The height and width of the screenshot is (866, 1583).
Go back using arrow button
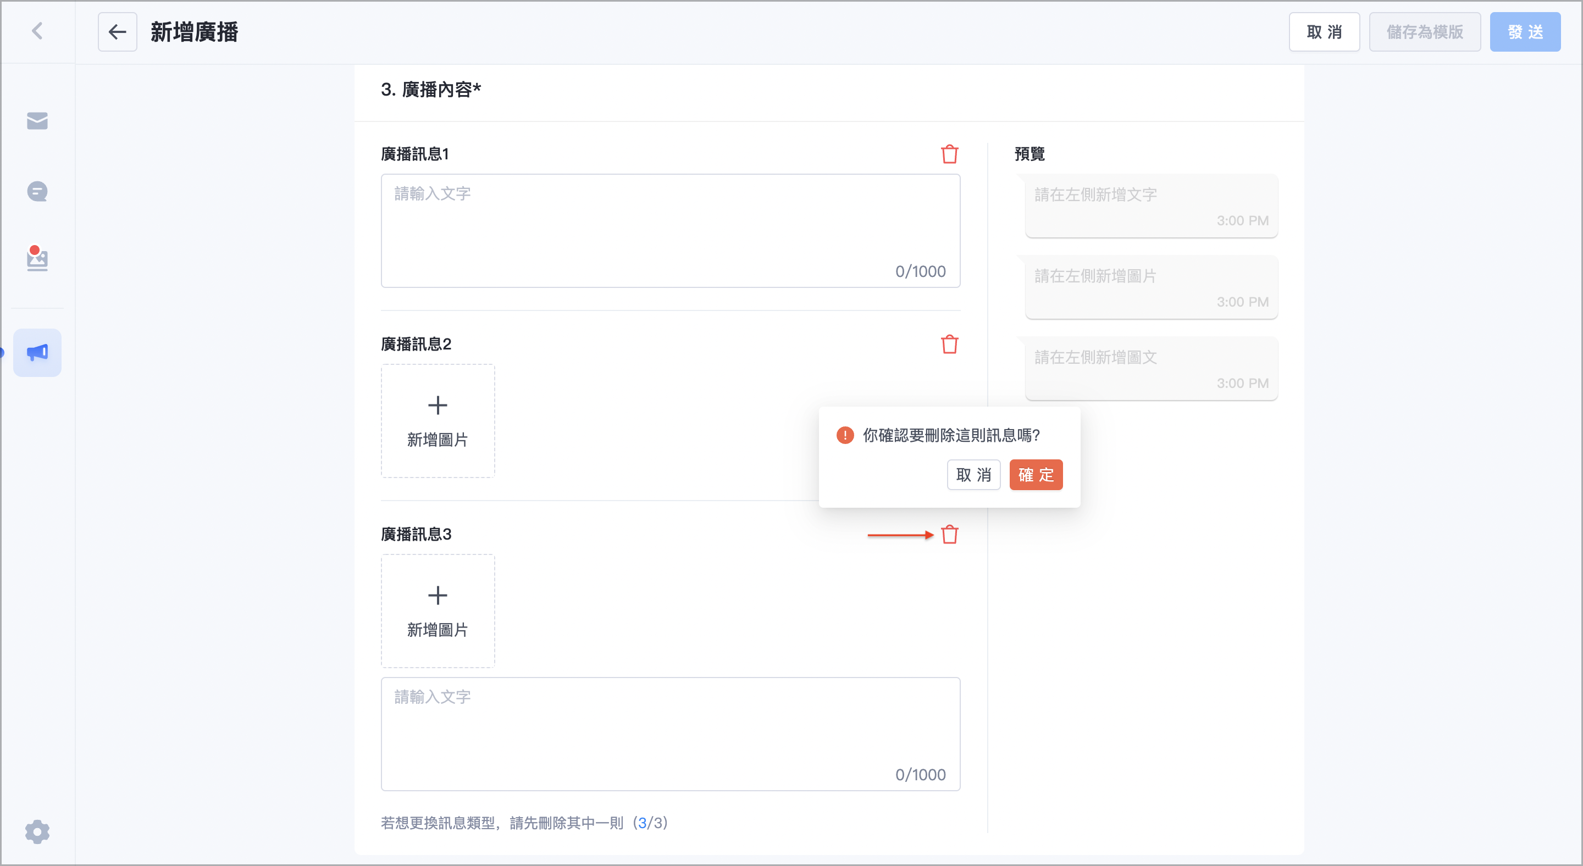coord(118,32)
